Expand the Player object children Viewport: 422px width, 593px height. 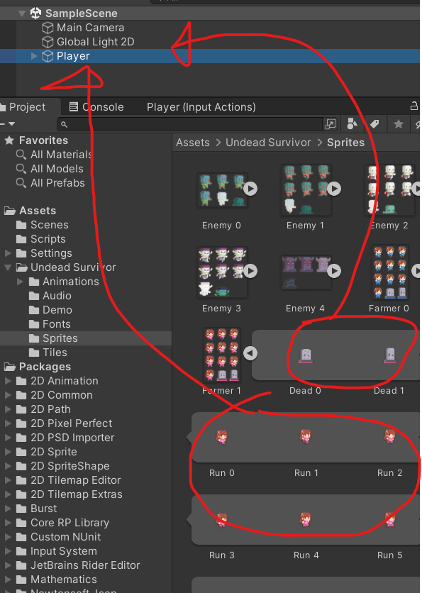click(34, 56)
